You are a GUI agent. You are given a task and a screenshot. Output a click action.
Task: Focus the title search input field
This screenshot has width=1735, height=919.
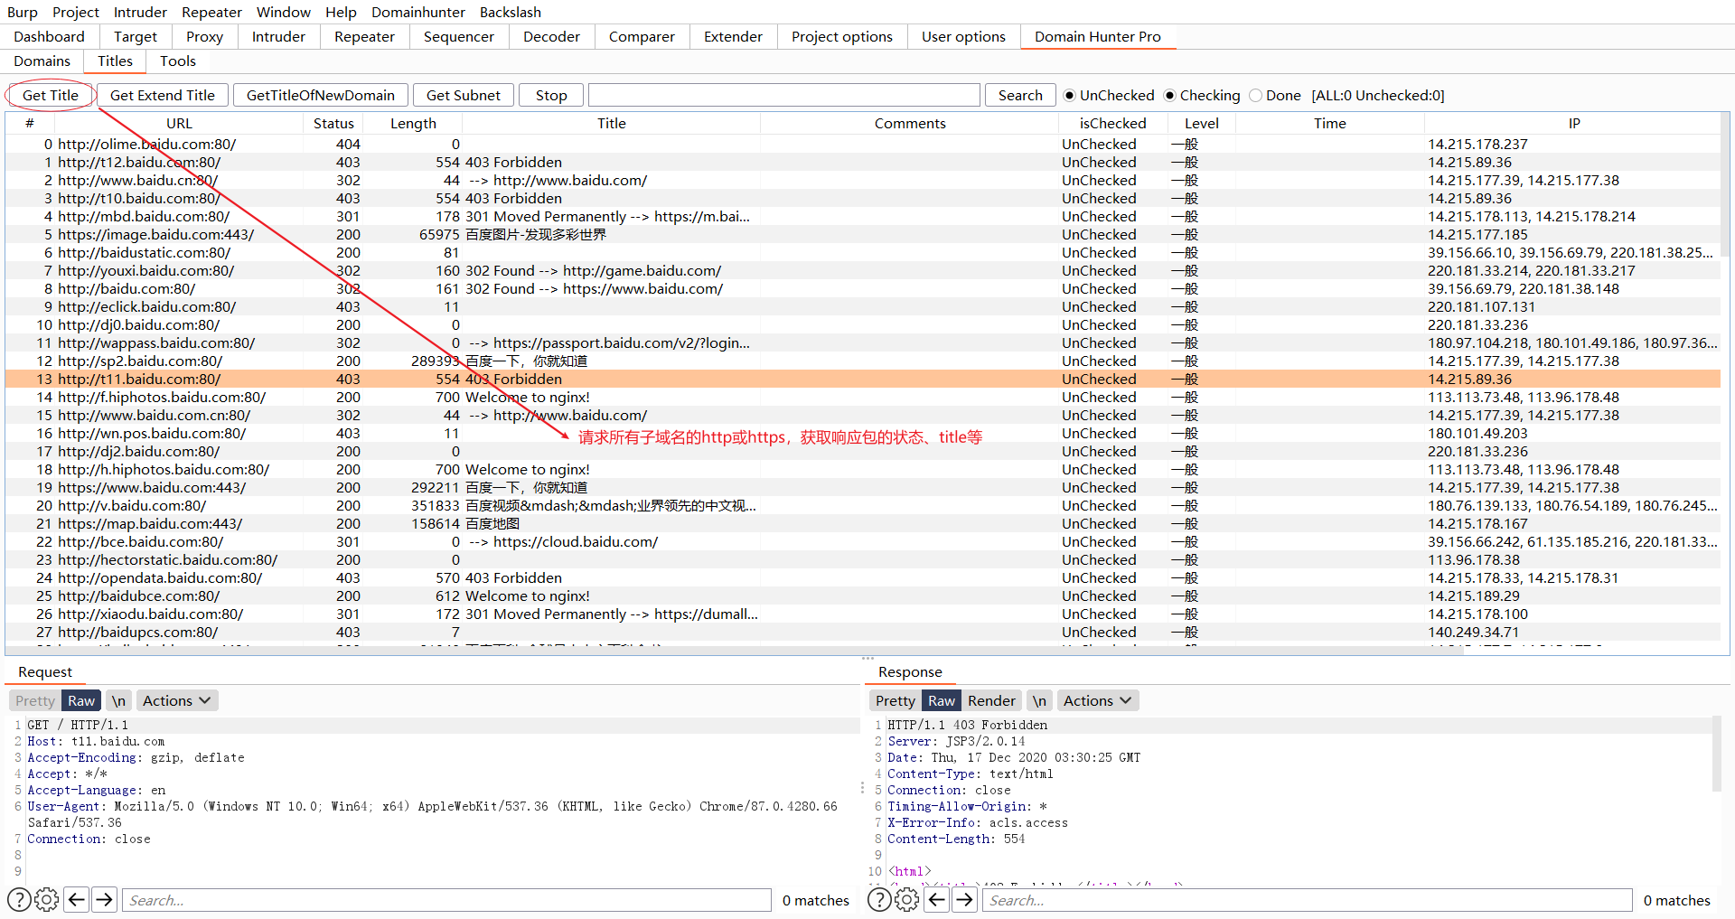pyautogui.click(x=784, y=95)
